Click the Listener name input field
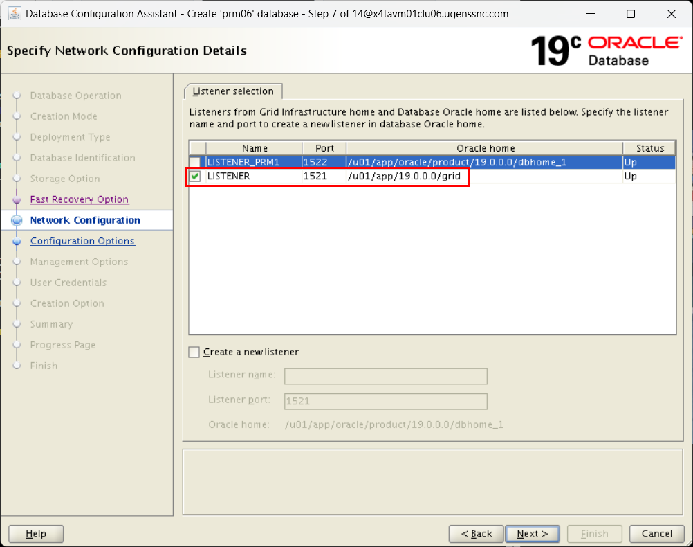This screenshot has width=693, height=547. click(386, 376)
